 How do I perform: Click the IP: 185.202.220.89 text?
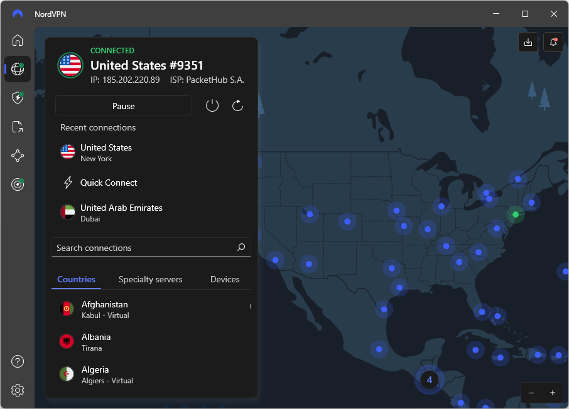point(125,80)
